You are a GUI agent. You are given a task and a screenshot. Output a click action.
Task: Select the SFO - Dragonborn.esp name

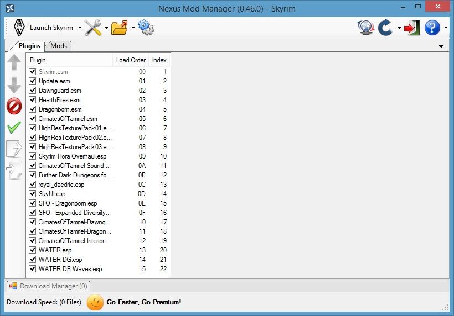click(x=68, y=203)
